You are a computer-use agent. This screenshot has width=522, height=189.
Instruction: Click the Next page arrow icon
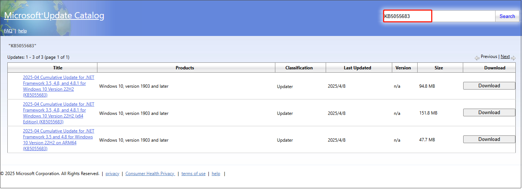coord(513,58)
